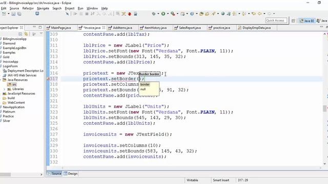Click the Terminate stop icon
Screen dimensions: 328x184
coord(87,14)
